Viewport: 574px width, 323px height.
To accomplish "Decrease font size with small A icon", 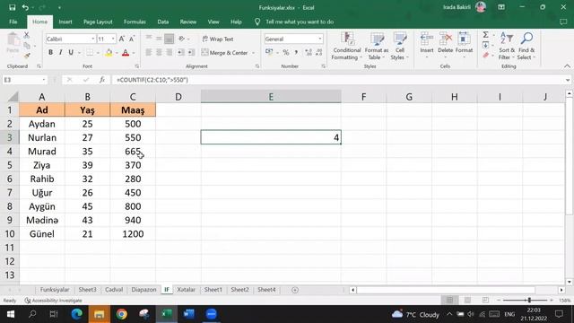I will (132, 39).
